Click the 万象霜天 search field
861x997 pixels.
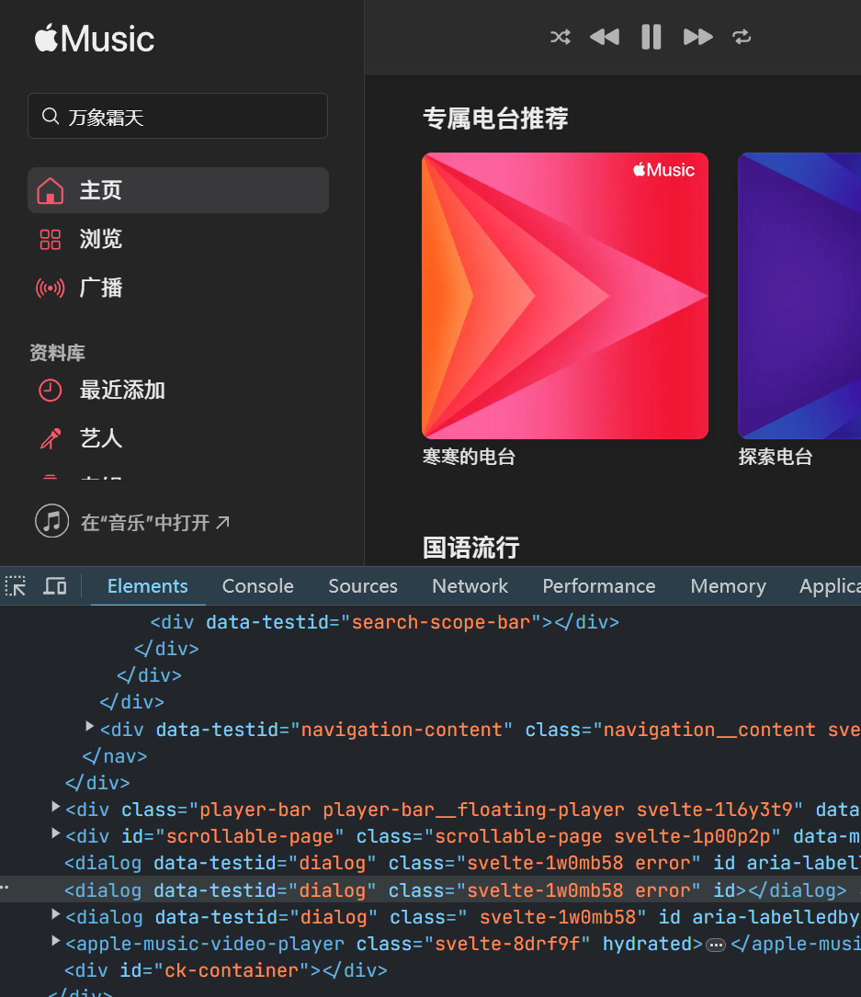pyautogui.click(x=177, y=116)
